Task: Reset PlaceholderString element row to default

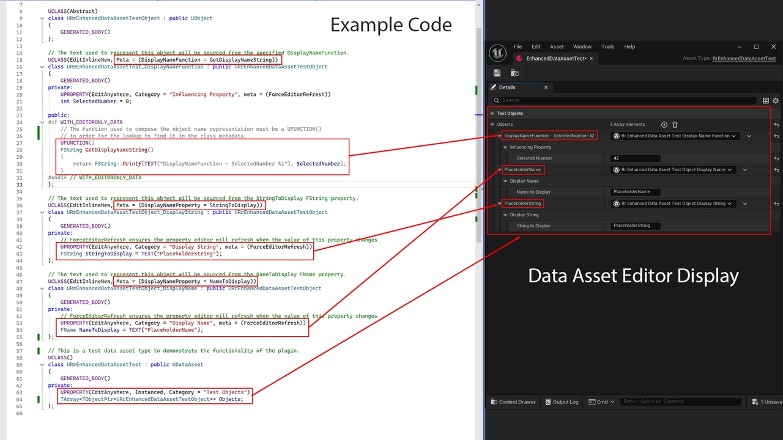Action: (x=776, y=204)
